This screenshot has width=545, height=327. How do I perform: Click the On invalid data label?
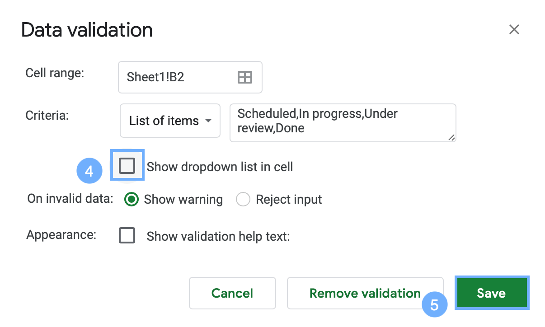pos(69,199)
